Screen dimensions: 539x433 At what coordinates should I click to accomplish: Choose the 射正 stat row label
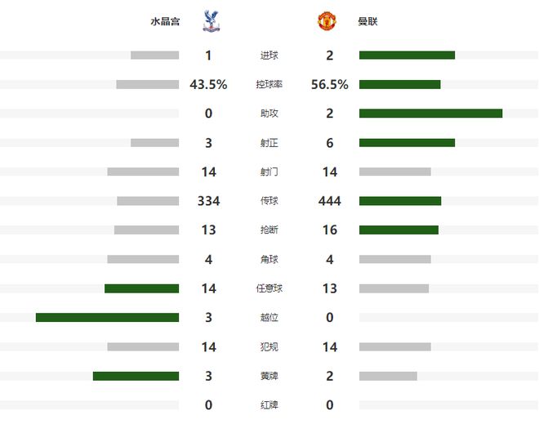pyautogui.click(x=269, y=143)
